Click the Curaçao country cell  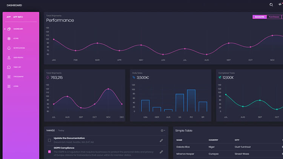pos(214,154)
